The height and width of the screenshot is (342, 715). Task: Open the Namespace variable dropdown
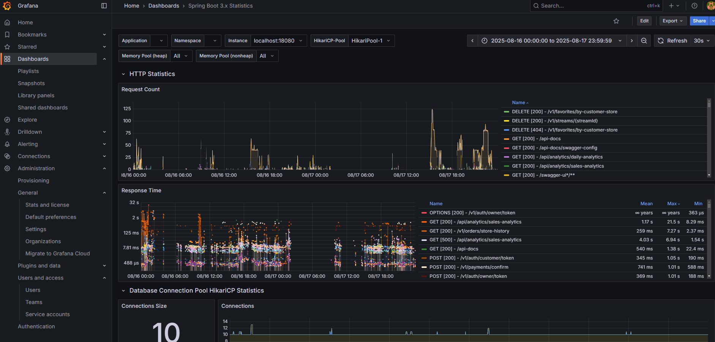(x=213, y=41)
